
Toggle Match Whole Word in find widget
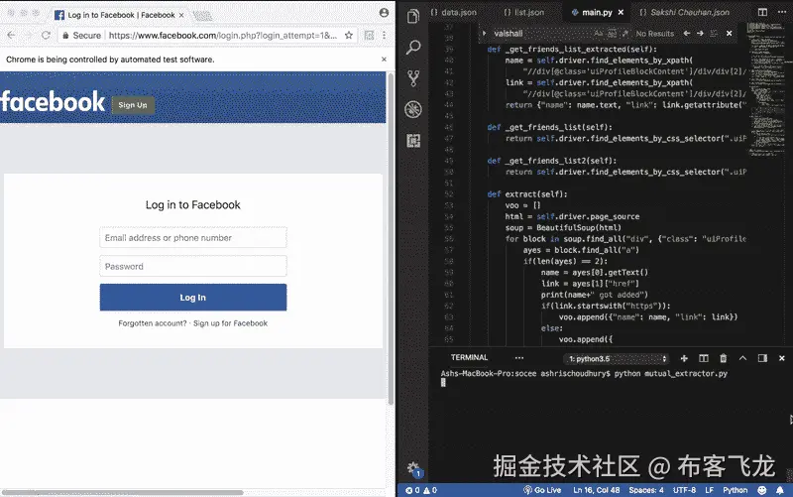coord(612,34)
